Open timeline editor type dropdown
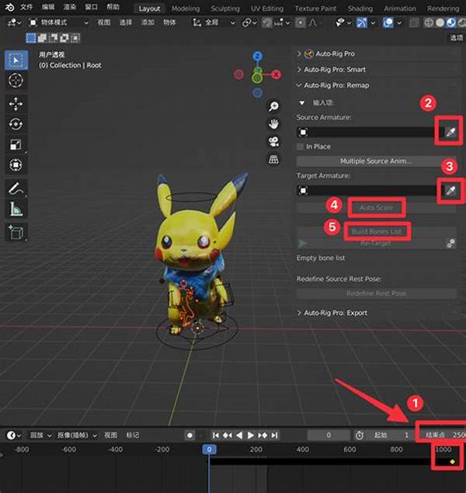The image size is (466, 493). point(14,435)
